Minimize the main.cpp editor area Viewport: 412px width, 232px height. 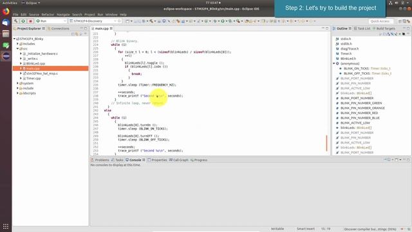323,28
